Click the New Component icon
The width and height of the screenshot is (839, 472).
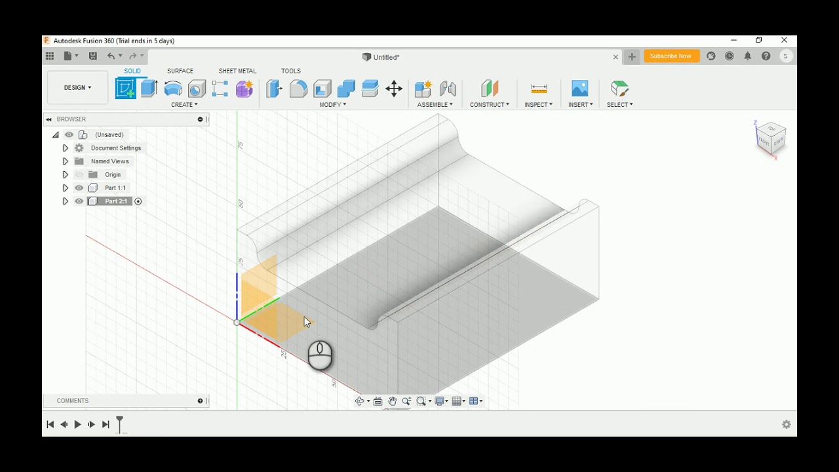click(423, 88)
